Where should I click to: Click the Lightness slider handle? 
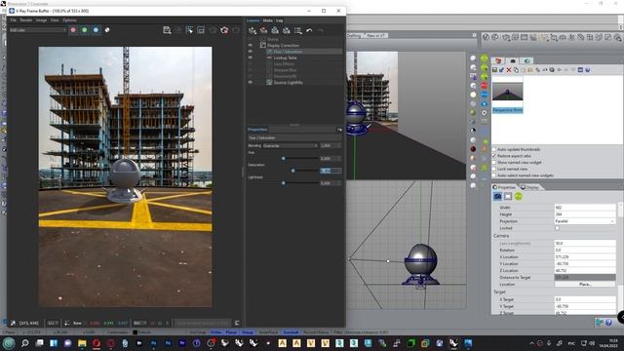tap(284, 183)
